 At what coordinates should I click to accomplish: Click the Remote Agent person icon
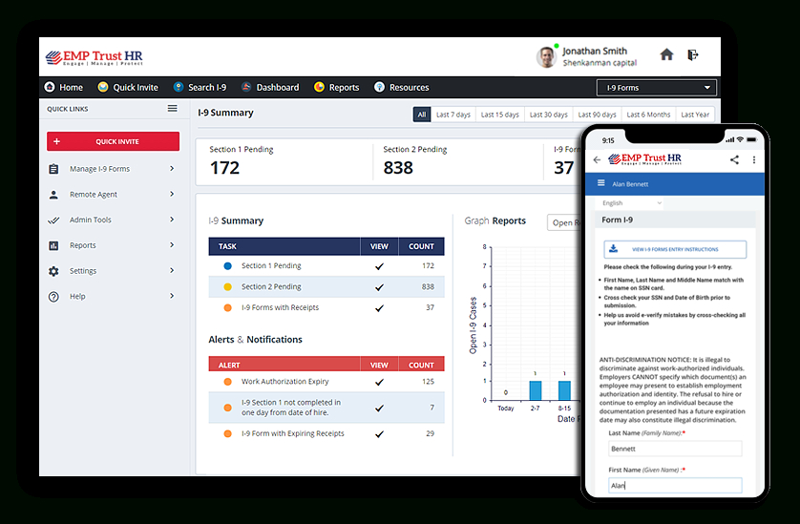pyautogui.click(x=53, y=195)
